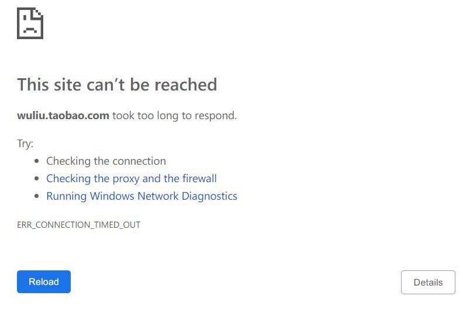Click the "This site can't be reached" heading

[x=117, y=85]
